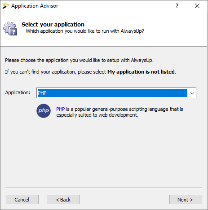
Task: Click the Application Advisor window title
Action: 35,6
